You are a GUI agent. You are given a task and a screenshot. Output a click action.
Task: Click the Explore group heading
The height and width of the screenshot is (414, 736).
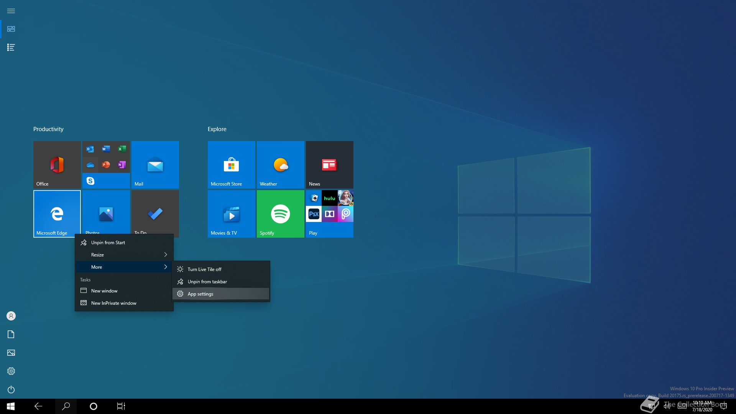pyautogui.click(x=217, y=129)
